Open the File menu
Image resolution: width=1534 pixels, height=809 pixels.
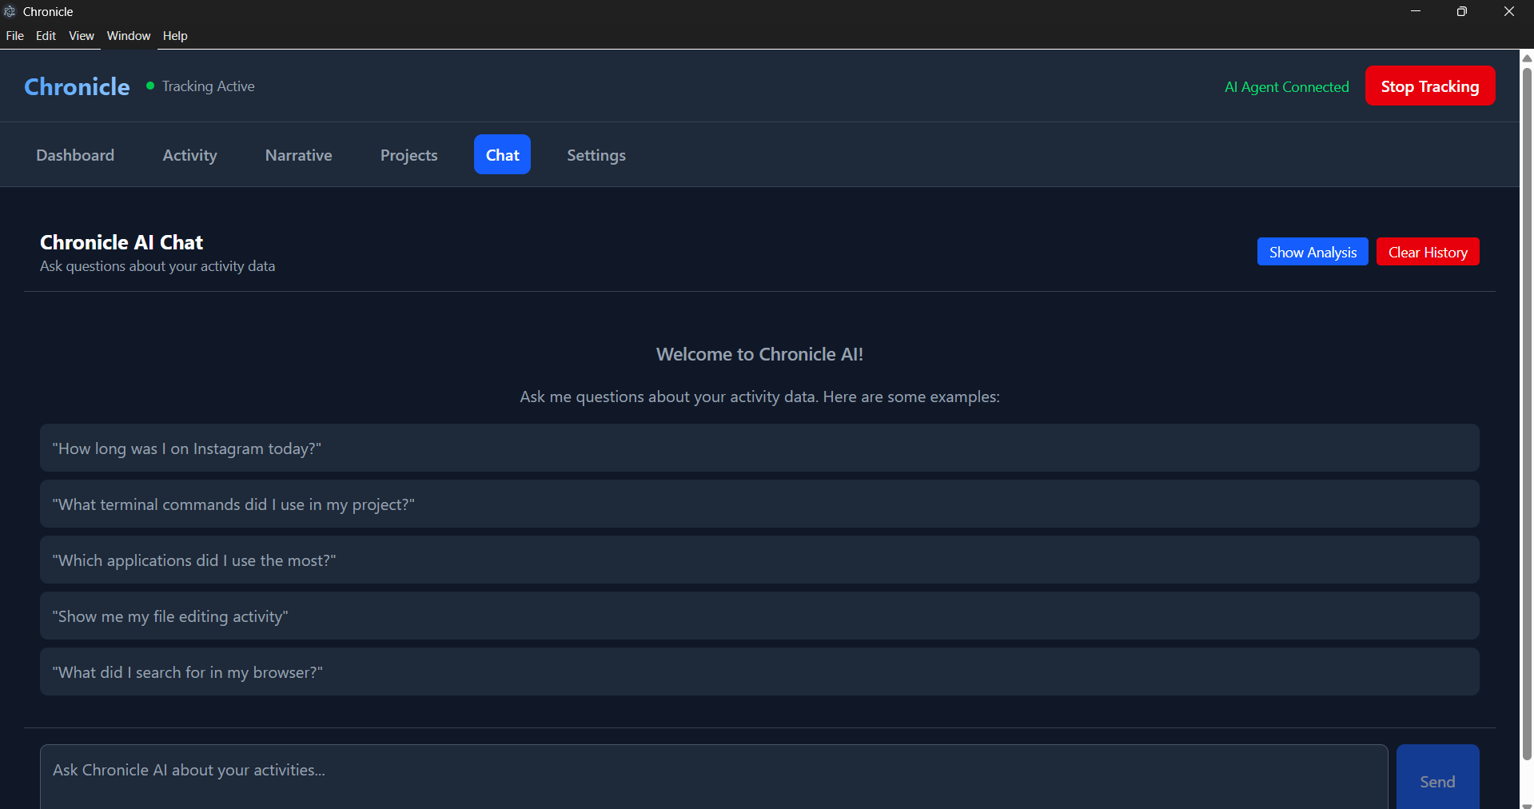[15, 36]
